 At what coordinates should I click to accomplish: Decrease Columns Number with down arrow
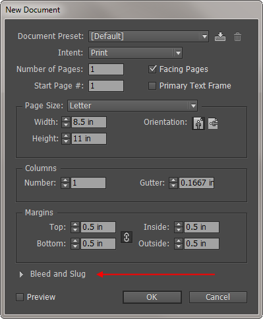pos(65,186)
